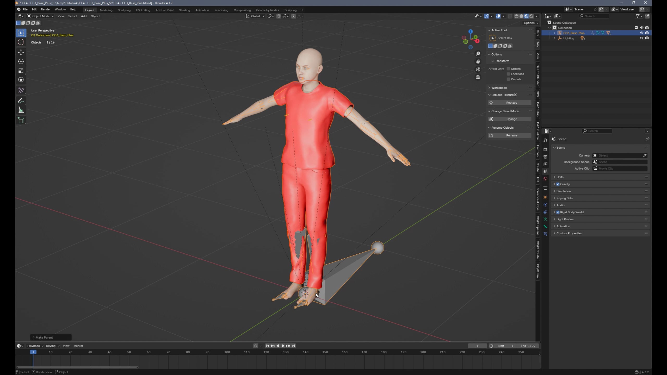Pick the Measure tool
This screenshot has width=667, height=375.
point(21,110)
